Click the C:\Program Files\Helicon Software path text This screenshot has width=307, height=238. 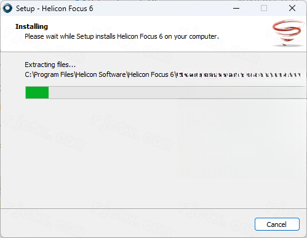[163, 74]
